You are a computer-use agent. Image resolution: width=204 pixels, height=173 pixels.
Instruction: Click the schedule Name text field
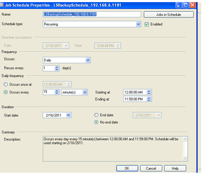(x=92, y=14)
